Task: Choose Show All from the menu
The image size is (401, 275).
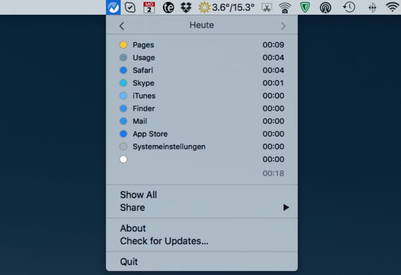Action: click(x=138, y=195)
